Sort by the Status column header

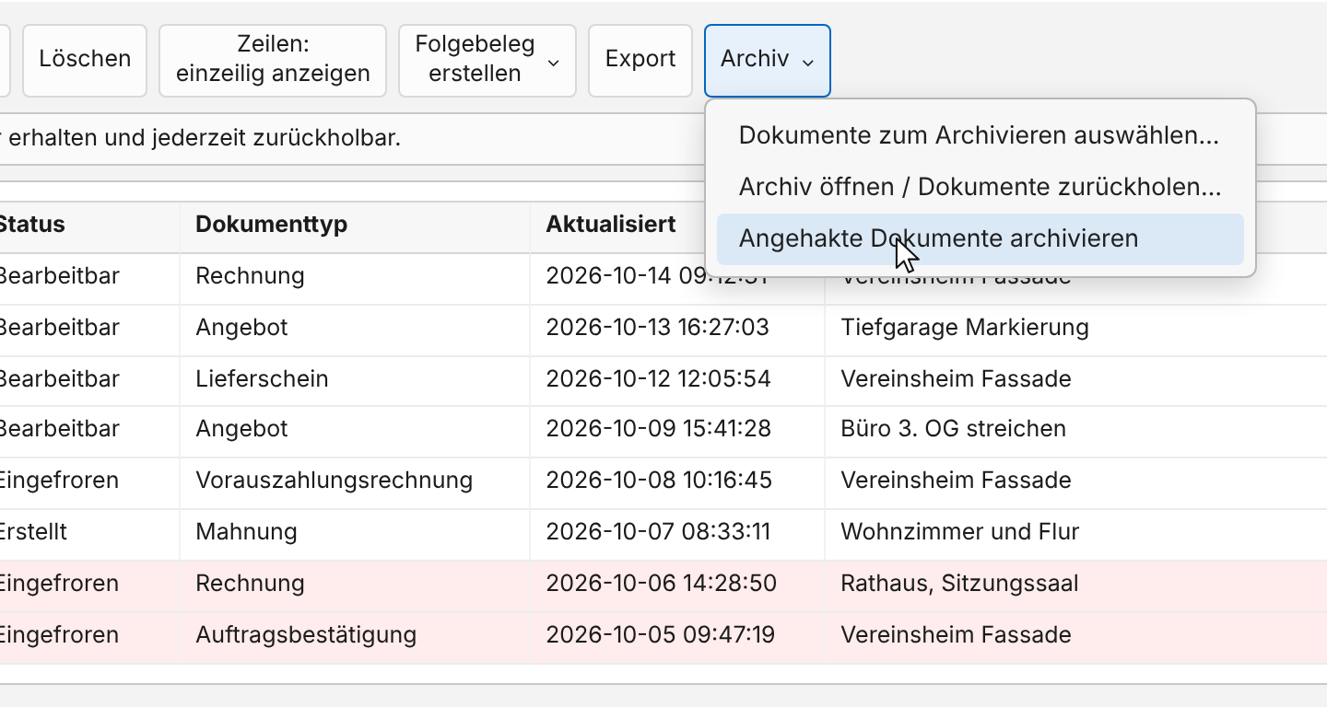pos(88,226)
